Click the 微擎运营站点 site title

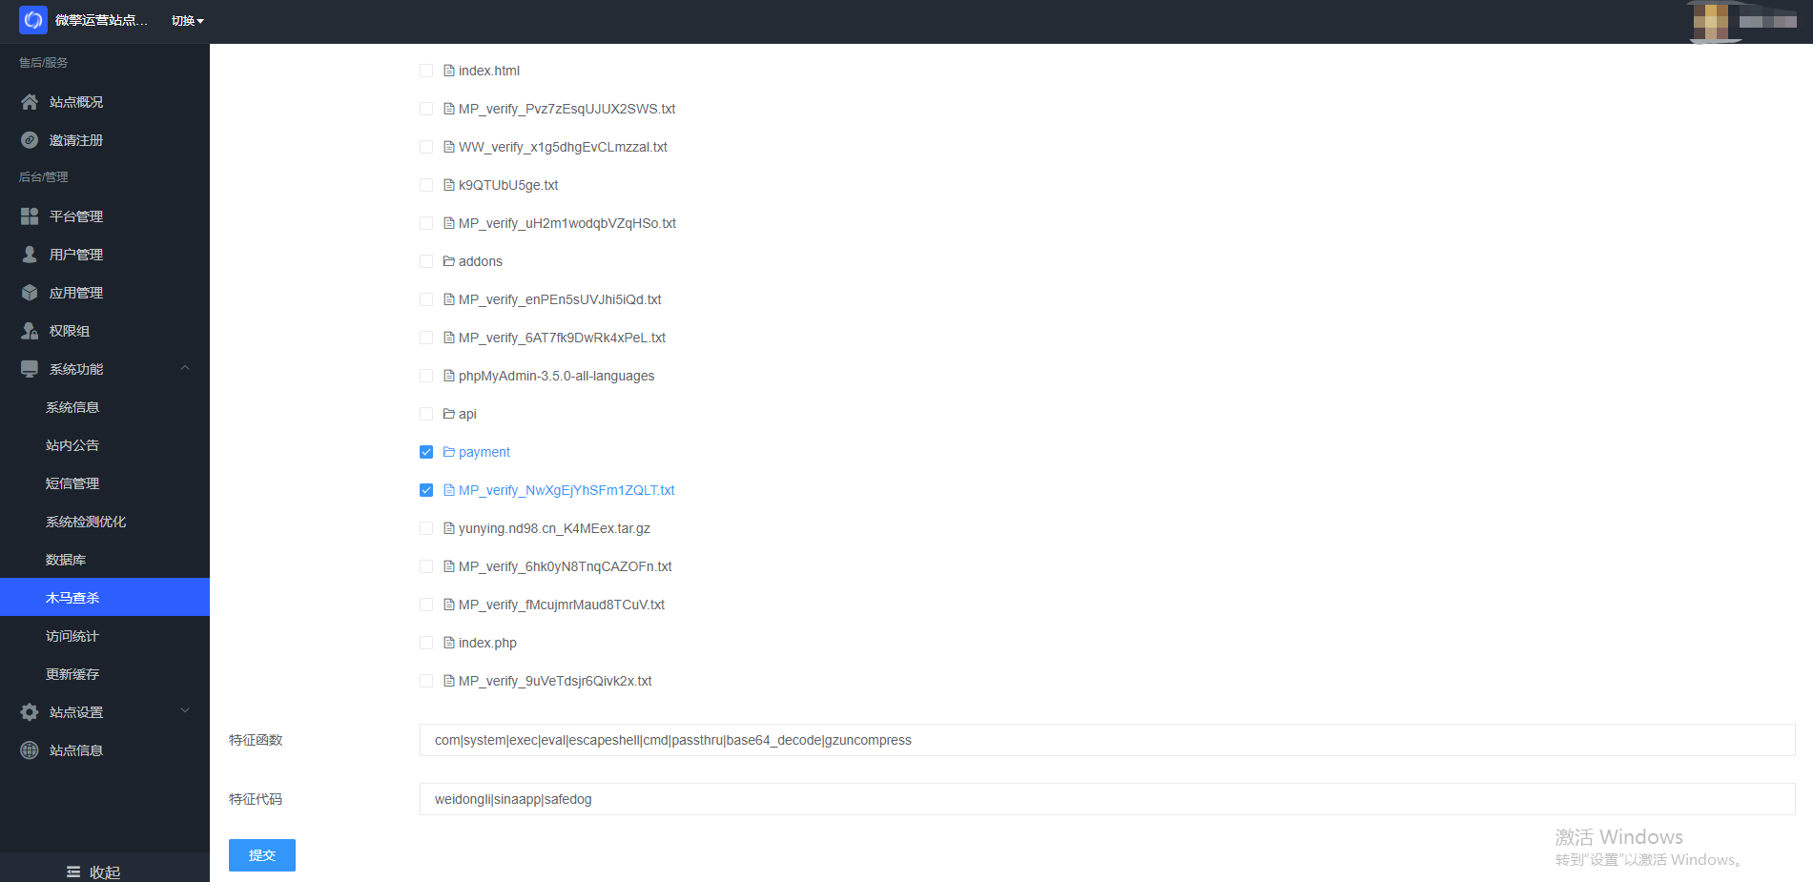101,20
